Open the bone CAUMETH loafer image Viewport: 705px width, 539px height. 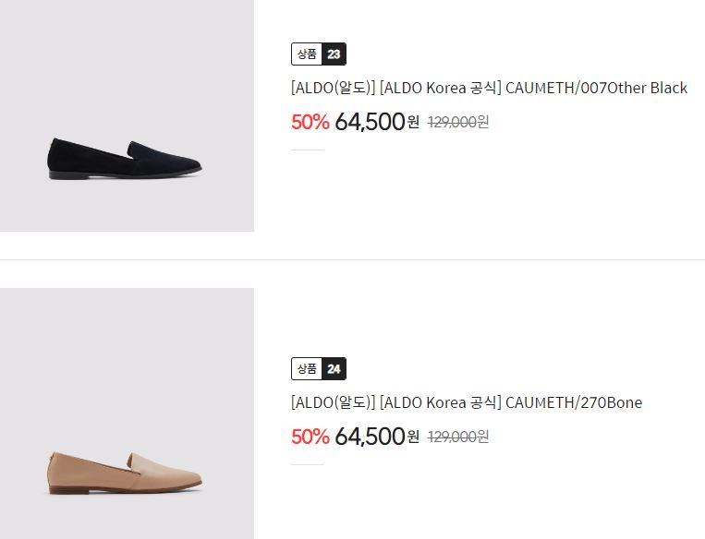coord(127,413)
